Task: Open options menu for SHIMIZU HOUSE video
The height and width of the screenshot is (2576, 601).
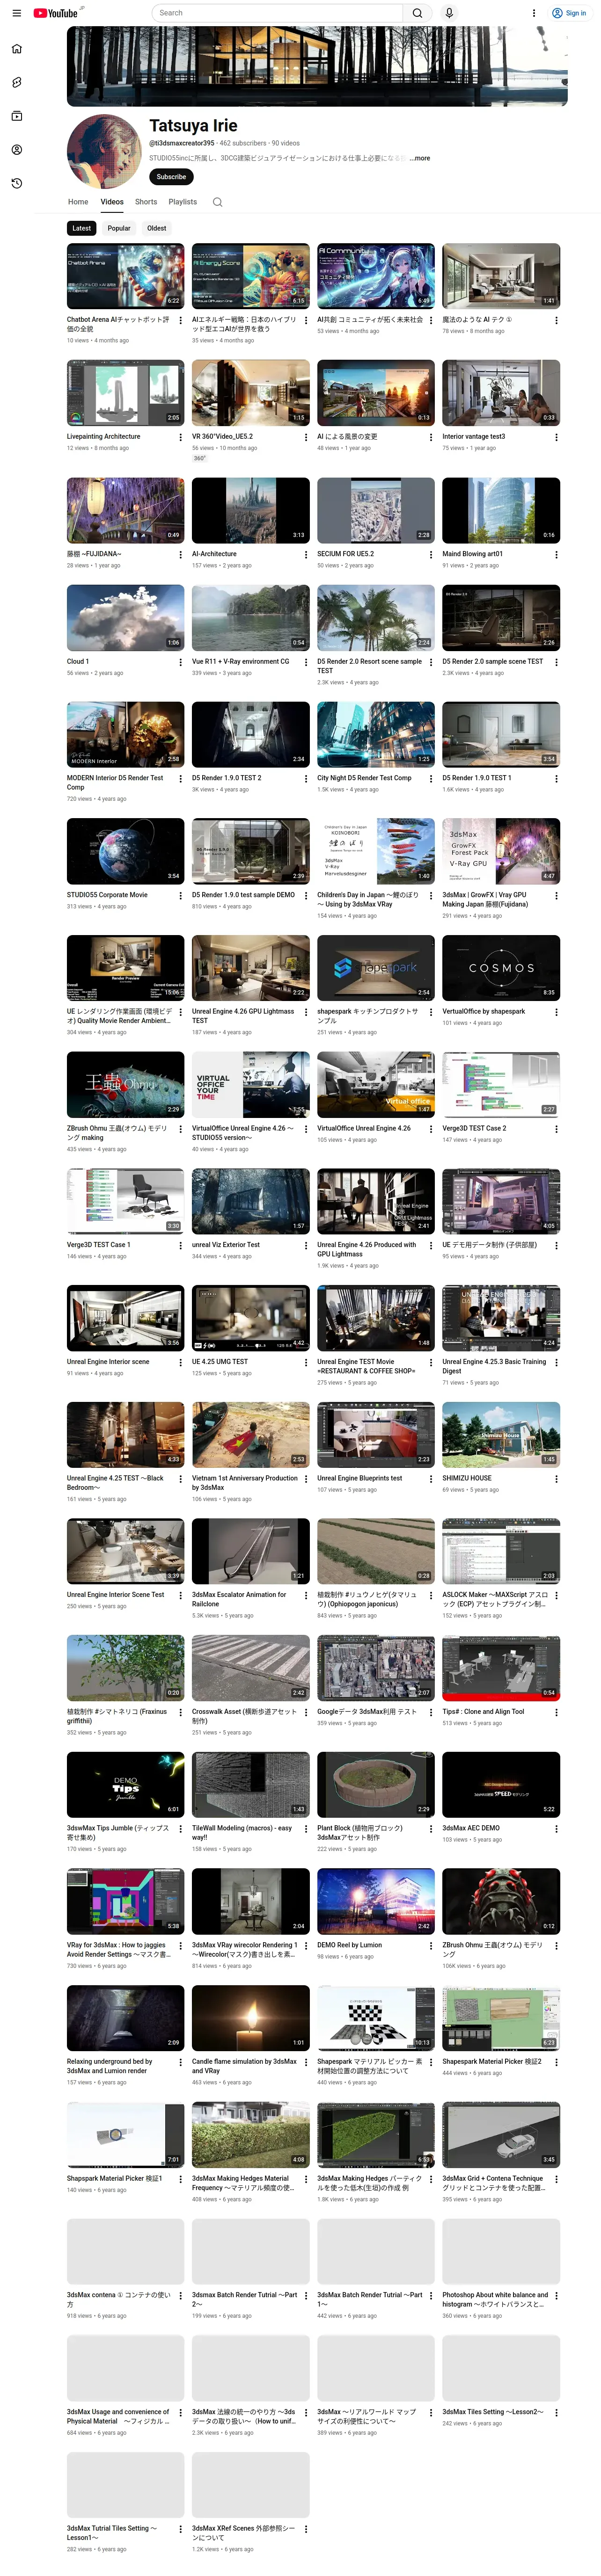Action: click(x=556, y=1479)
